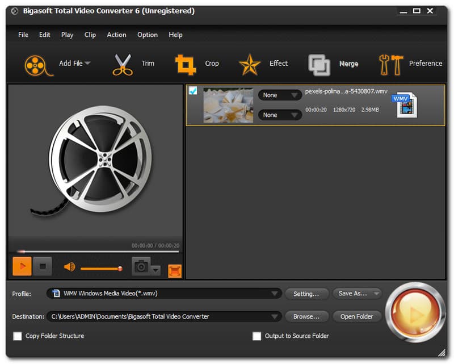The image size is (454, 364).
Task: Click the video seek progress bar
Action: [x=98, y=252]
